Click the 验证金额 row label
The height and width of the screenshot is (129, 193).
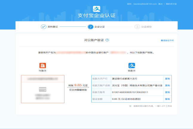97,99
